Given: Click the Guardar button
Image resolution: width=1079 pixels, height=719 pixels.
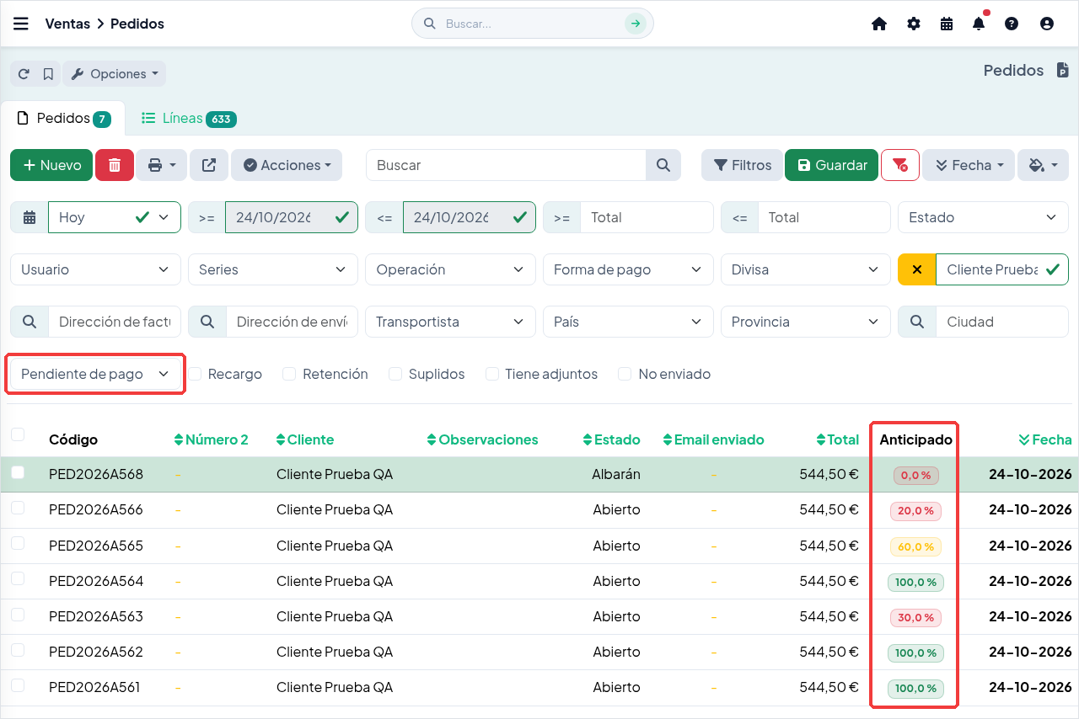Looking at the screenshot, I should [x=831, y=165].
